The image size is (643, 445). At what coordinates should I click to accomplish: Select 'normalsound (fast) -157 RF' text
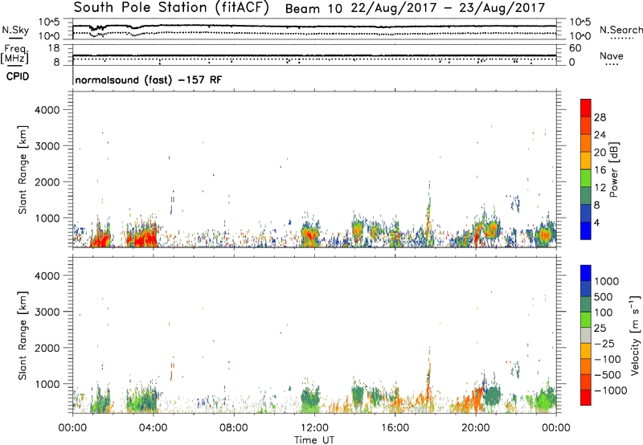pyautogui.click(x=149, y=80)
